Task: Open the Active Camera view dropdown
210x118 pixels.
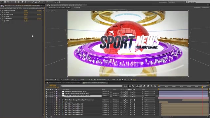Action: pyautogui.click(x=103, y=80)
